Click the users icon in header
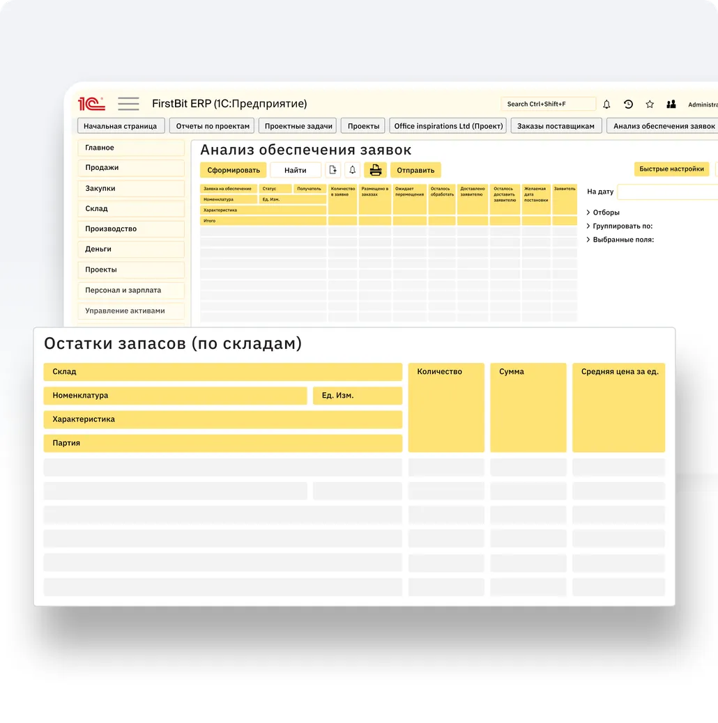The height and width of the screenshot is (723, 718). coord(671,104)
